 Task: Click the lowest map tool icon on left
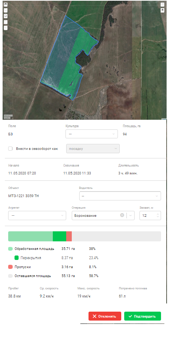[6, 28]
